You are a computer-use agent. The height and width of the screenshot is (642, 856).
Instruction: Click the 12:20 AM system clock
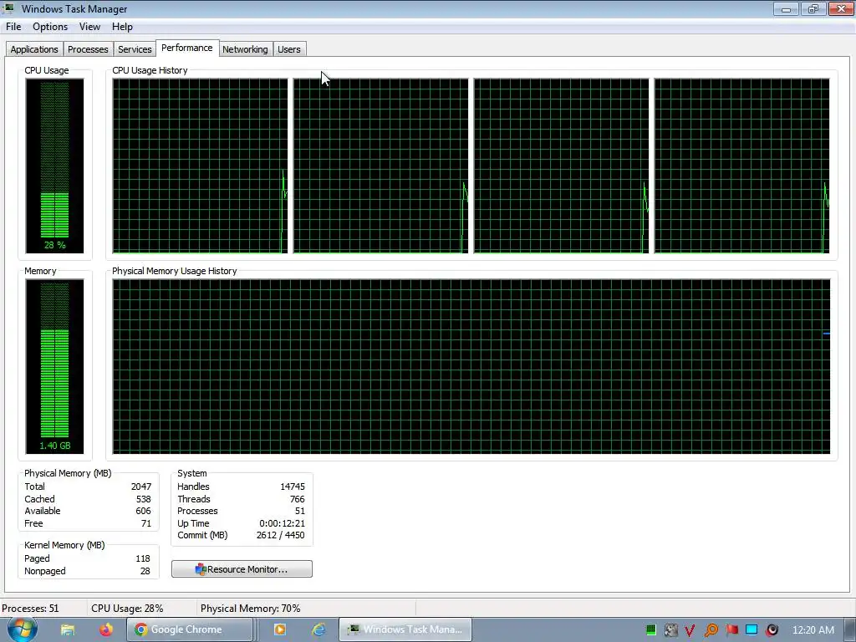[813, 630]
